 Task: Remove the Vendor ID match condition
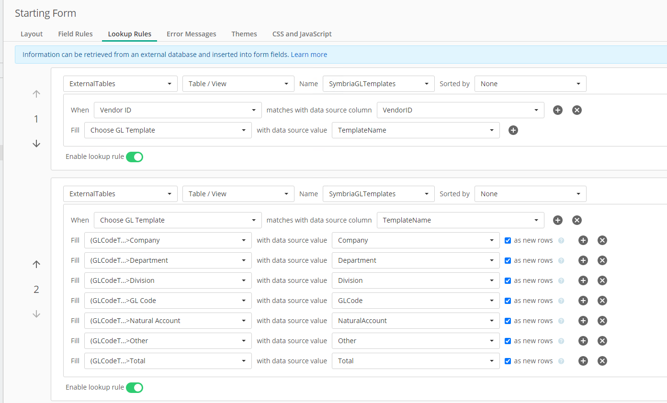coord(577,110)
